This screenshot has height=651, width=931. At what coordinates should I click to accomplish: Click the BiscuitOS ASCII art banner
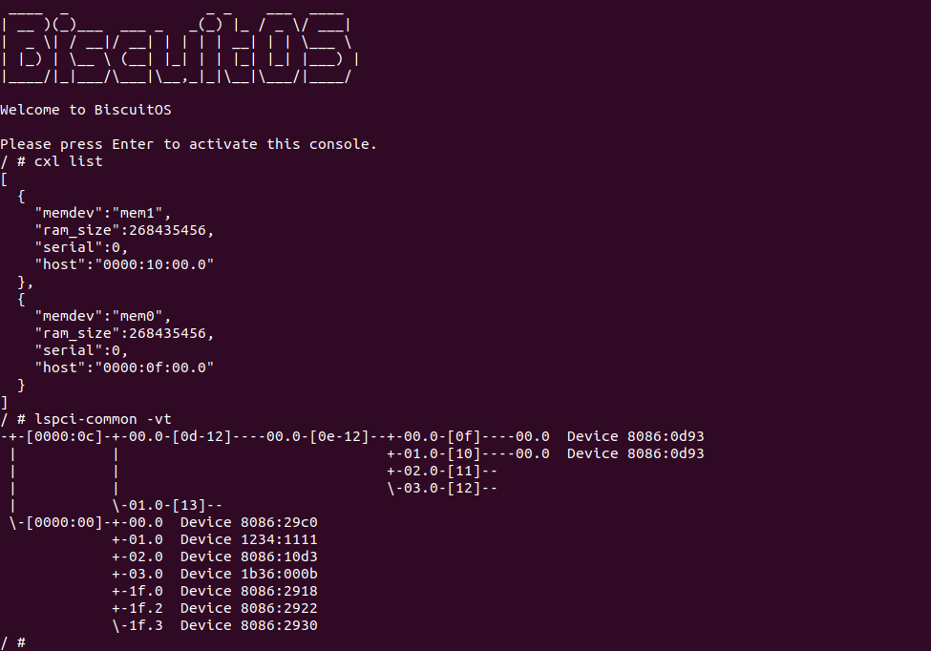[180, 46]
